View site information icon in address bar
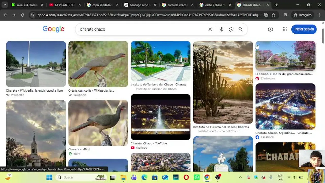This screenshot has width=325, height=183. (x=32, y=15)
